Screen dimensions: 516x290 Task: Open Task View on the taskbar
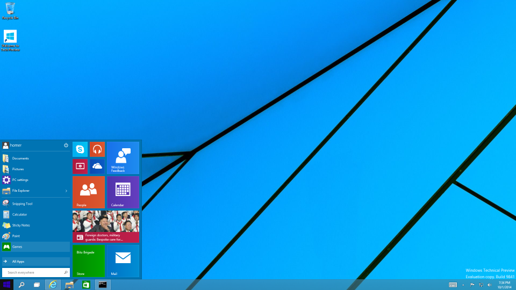coord(37,285)
